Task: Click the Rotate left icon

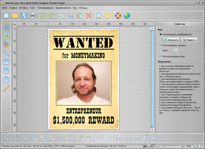Action: pyautogui.click(x=81, y=138)
